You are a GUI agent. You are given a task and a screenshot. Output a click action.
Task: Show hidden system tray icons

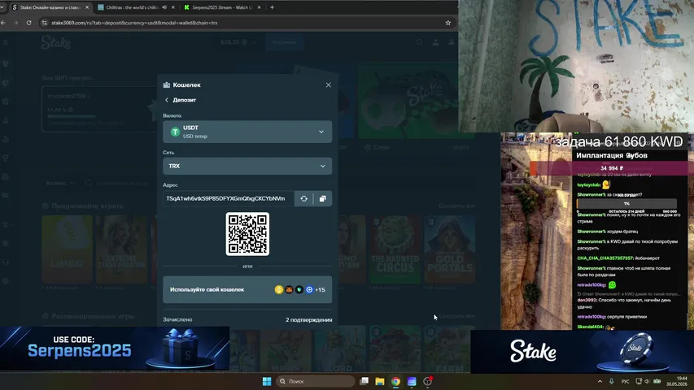[x=600, y=381]
